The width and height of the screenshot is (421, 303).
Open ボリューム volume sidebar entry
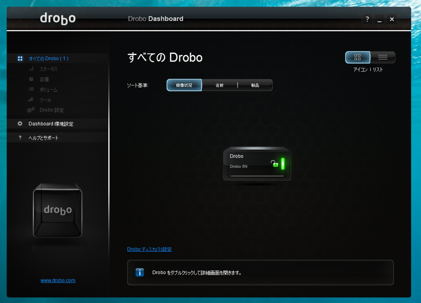pos(49,90)
